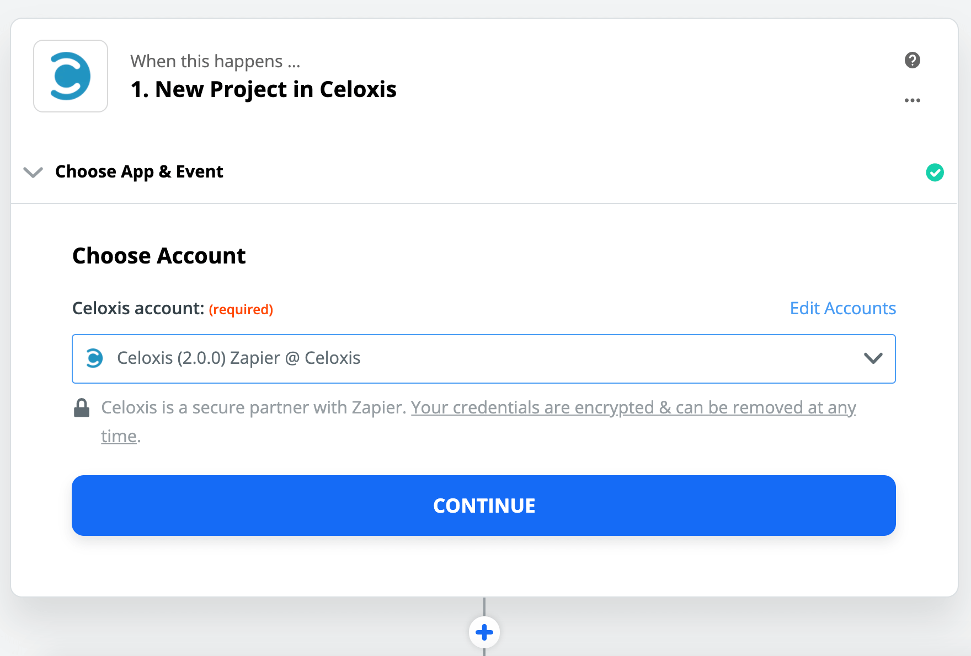Screen dimensions: 971x656
Task: Open the three-dot more options menu
Action: point(913,100)
